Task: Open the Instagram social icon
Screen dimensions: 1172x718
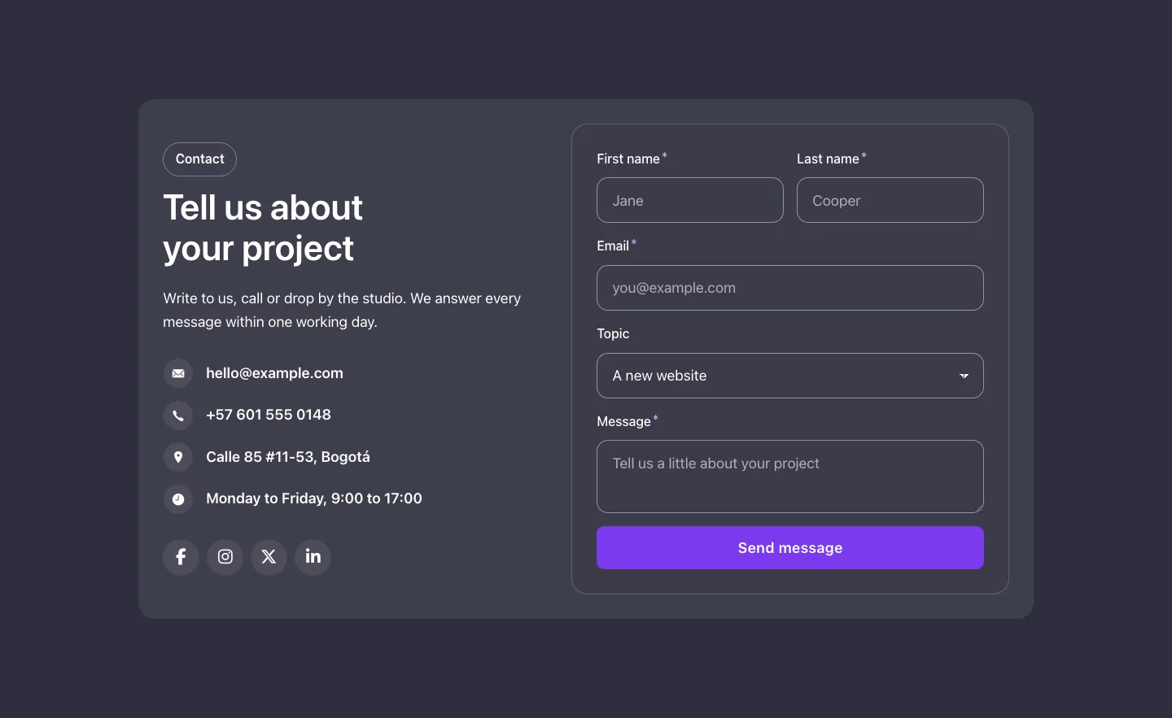Action: tap(225, 557)
